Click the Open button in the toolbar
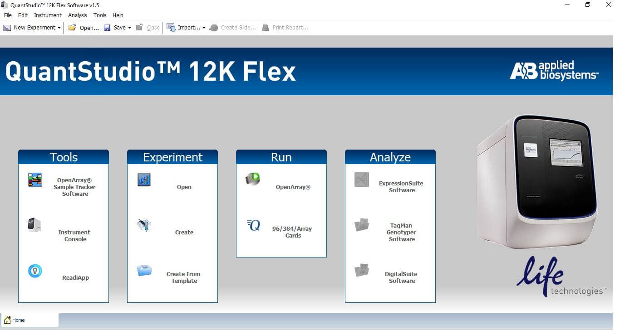Image resolution: width=620 pixels, height=330 pixels. [x=84, y=28]
